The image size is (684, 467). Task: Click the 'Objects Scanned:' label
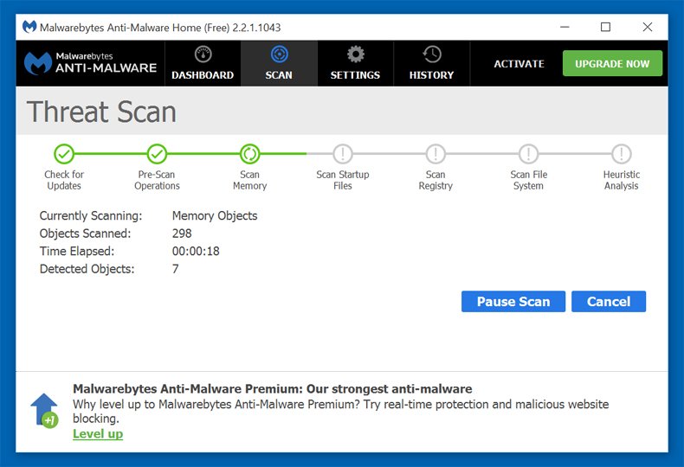(x=85, y=233)
